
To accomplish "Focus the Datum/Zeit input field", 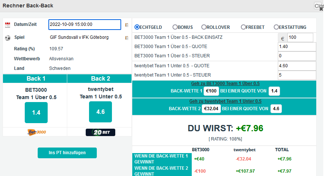I will click(x=85, y=25).
